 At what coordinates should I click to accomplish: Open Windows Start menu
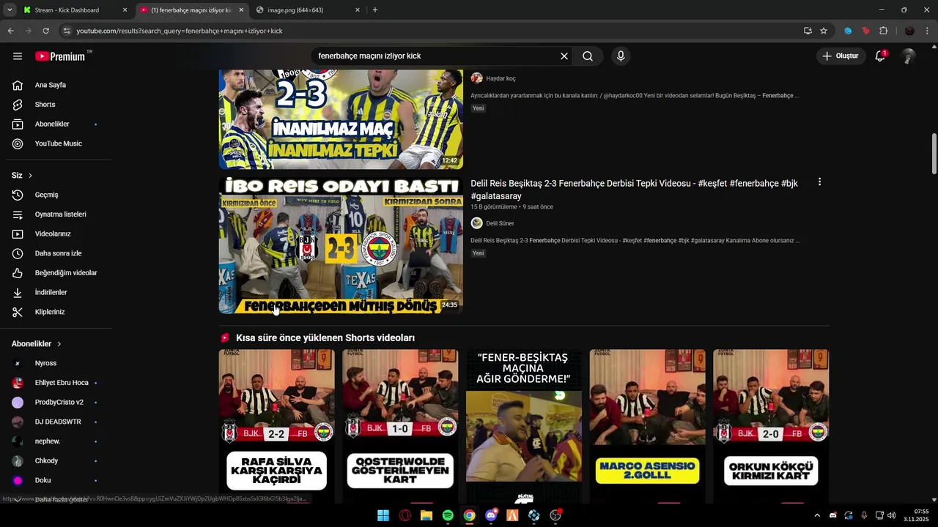point(383,515)
